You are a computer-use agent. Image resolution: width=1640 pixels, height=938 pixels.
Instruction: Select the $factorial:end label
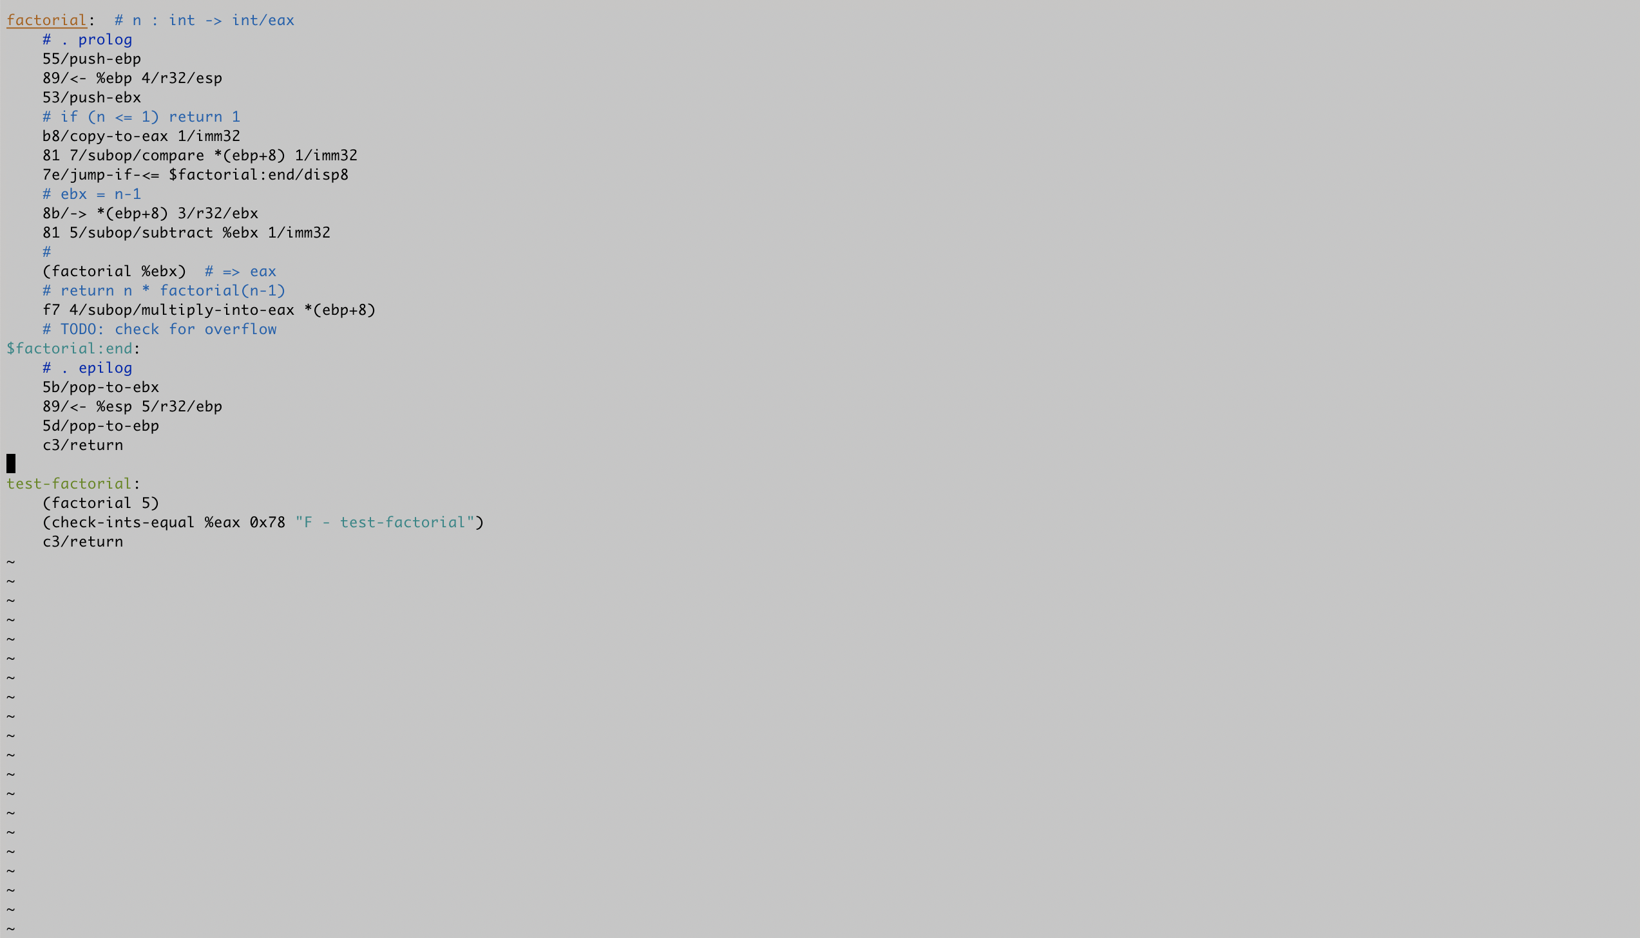pos(70,348)
